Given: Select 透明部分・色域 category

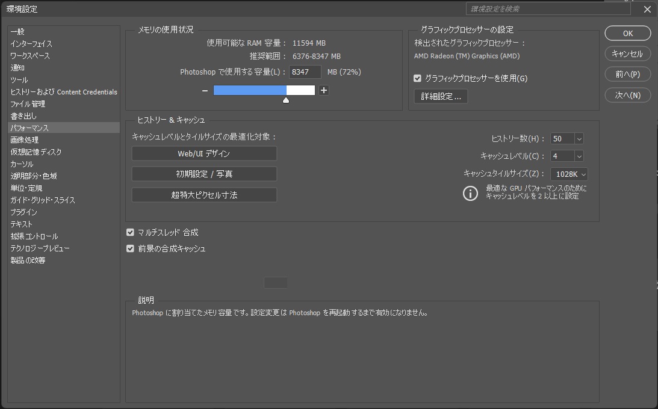Looking at the screenshot, I should [64, 176].
